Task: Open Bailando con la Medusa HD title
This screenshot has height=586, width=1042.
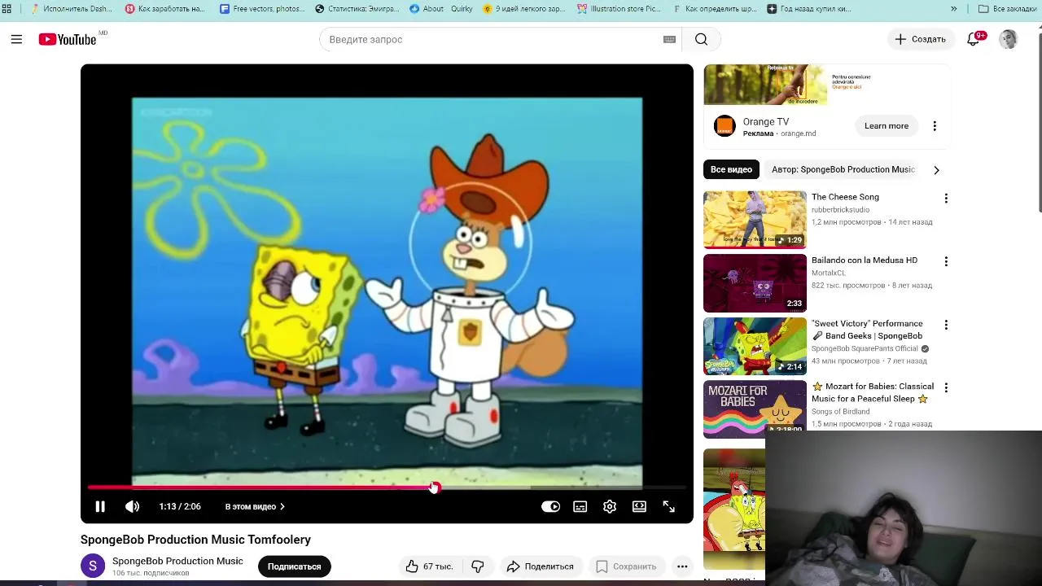Action: [865, 260]
